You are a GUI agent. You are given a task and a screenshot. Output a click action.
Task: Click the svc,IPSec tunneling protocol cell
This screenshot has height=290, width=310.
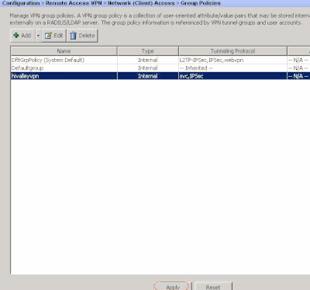click(x=232, y=76)
